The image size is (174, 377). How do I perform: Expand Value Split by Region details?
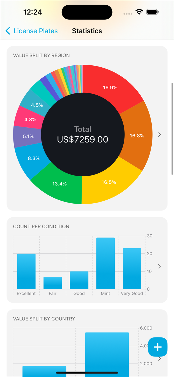click(159, 135)
